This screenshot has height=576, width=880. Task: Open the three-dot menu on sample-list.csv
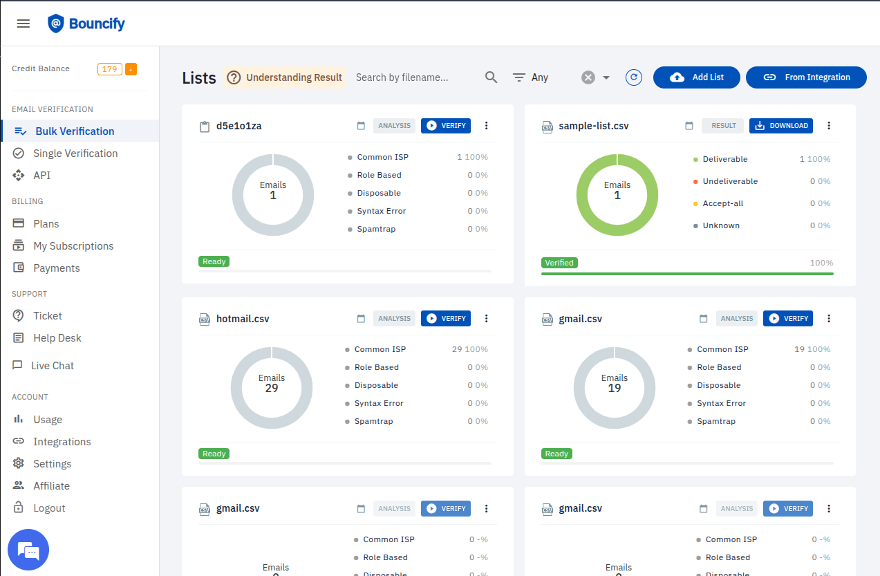tap(829, 126)
